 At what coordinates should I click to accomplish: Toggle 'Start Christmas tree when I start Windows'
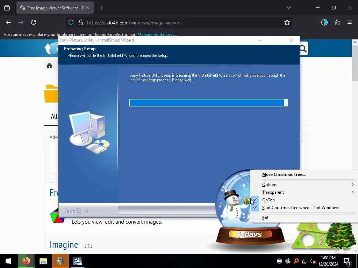304,208
